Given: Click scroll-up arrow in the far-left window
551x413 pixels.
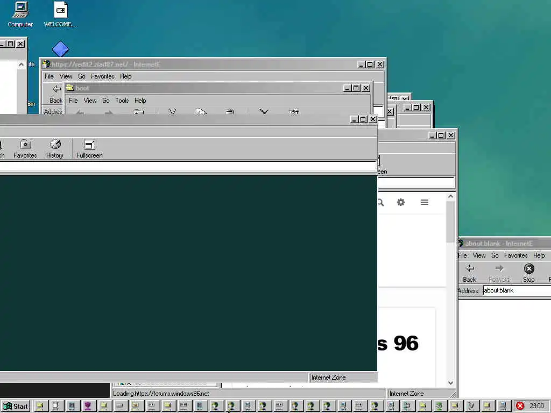Looking at the screenshot, I should (x=21, y=65).
